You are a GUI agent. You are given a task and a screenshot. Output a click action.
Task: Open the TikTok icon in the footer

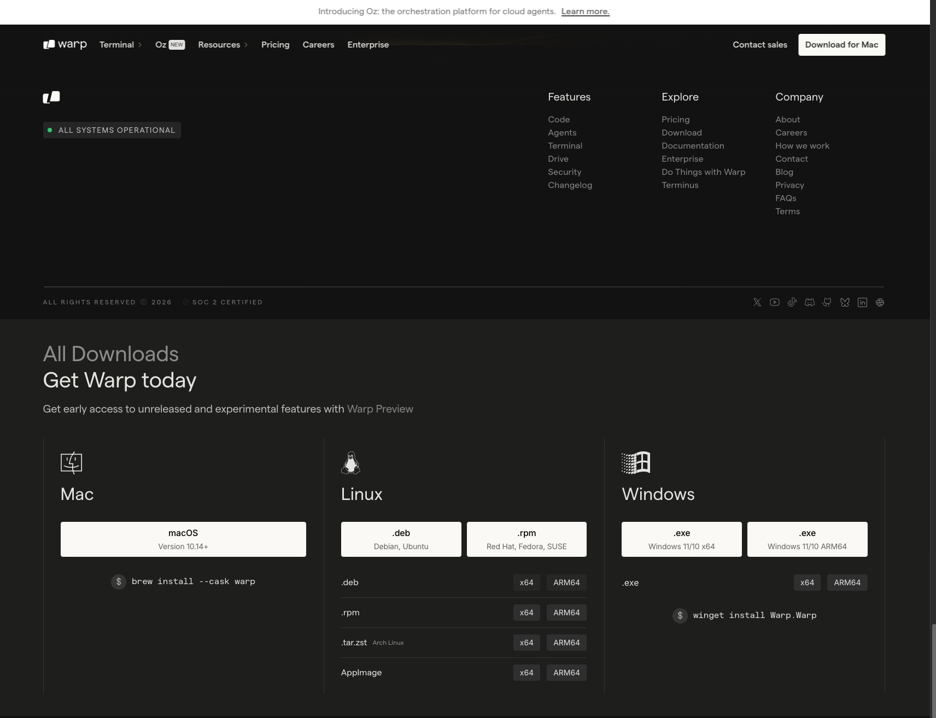792,302
